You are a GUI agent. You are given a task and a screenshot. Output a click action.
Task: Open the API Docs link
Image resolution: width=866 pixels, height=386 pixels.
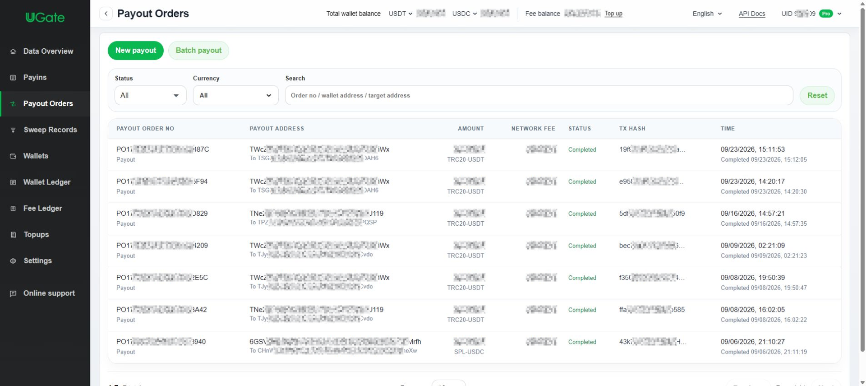[752, 14]
